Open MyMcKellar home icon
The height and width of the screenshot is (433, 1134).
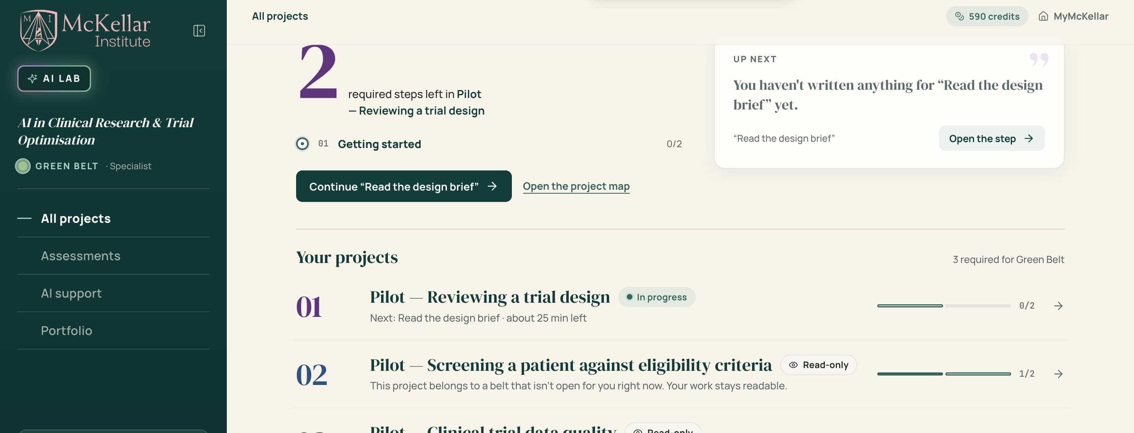point(1043,16)
